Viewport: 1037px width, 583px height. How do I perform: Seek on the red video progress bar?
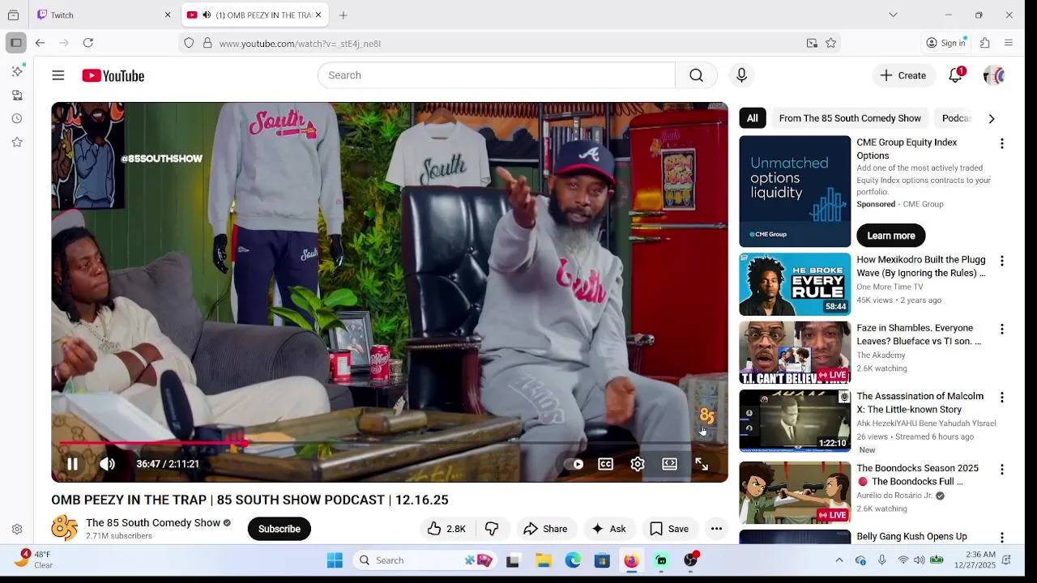click(151, 443)
